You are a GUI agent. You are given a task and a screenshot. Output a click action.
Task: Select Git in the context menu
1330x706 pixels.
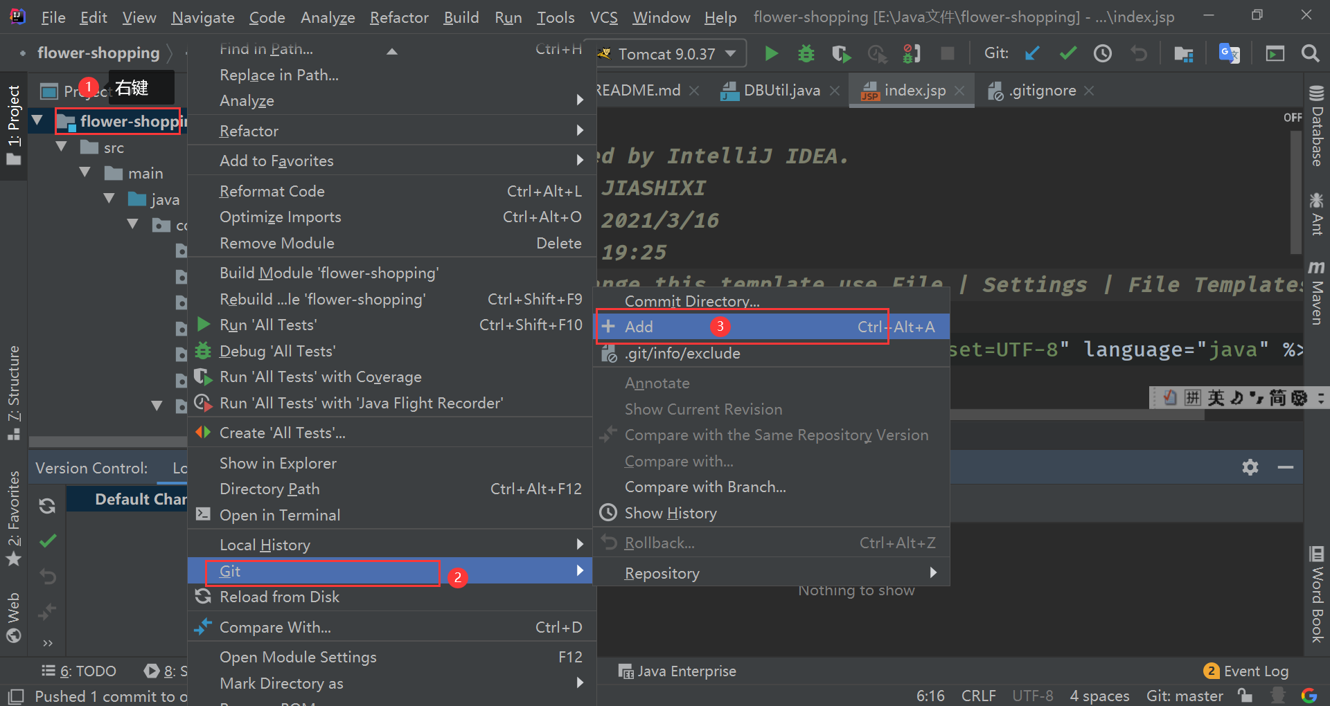click(391, 571)
